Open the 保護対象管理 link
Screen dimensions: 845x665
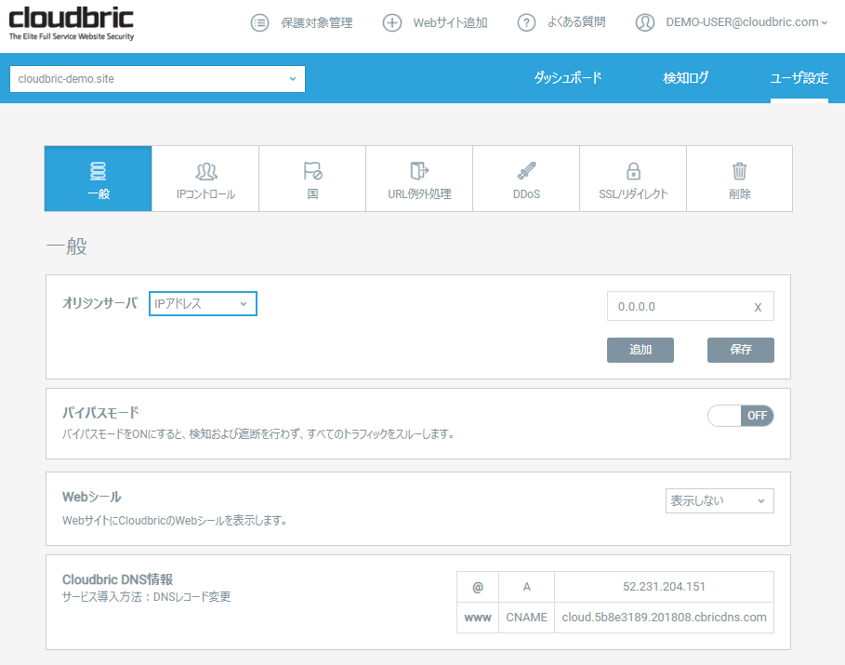316,22
